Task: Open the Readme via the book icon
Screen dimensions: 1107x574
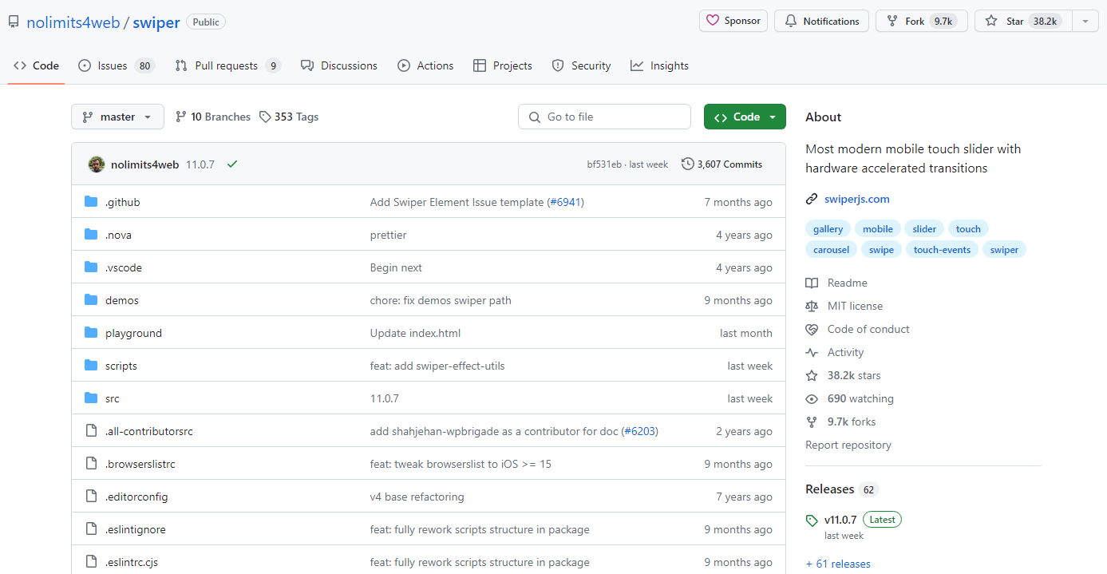Action: (x=812, y=283)
